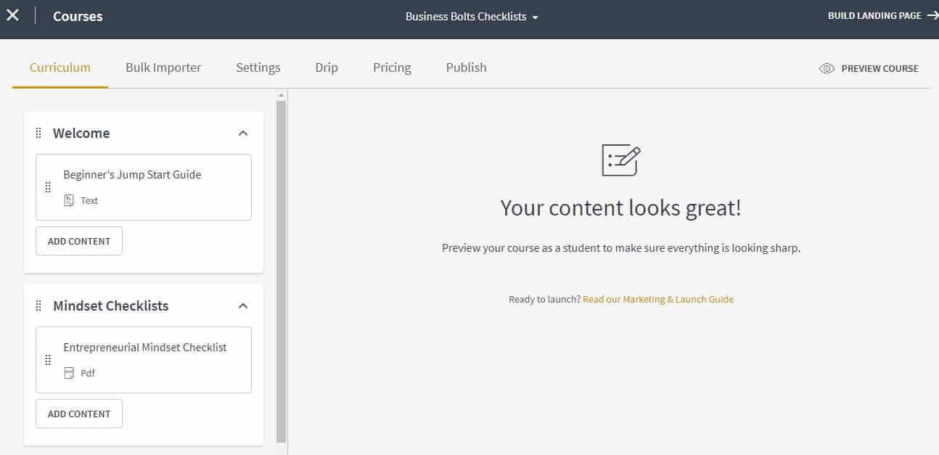Viewport: 939px width, 455px height.
Task: Collapse the Mindset Checklists chapter chevron
Action: click(243, 306)
